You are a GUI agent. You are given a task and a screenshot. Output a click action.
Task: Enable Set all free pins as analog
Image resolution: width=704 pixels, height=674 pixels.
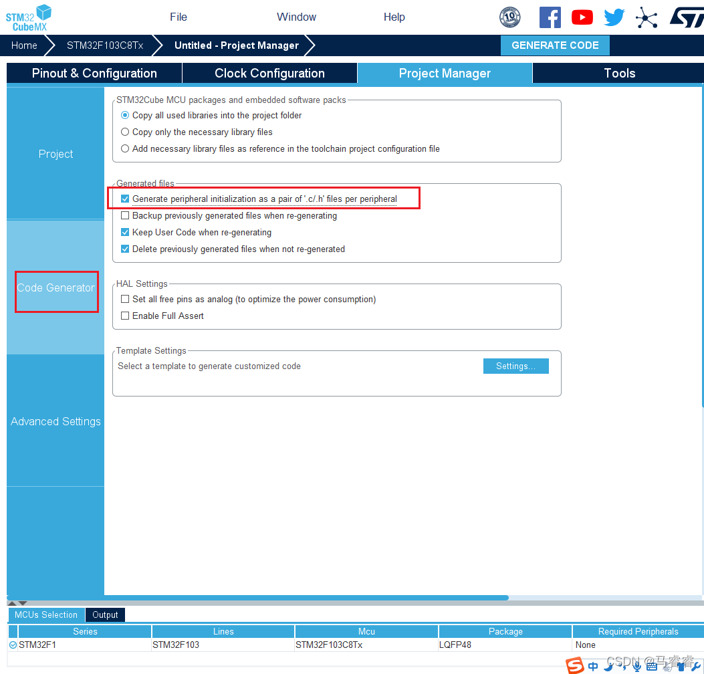125,299
